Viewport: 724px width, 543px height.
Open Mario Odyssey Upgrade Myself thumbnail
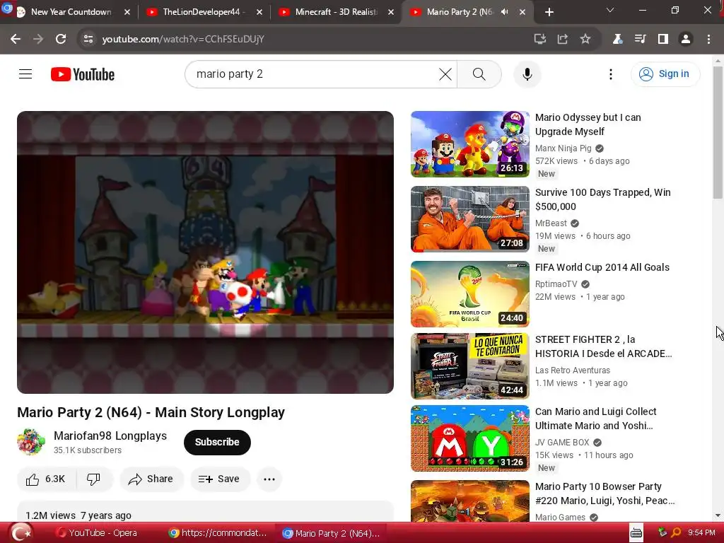click(x=470, y=144)
